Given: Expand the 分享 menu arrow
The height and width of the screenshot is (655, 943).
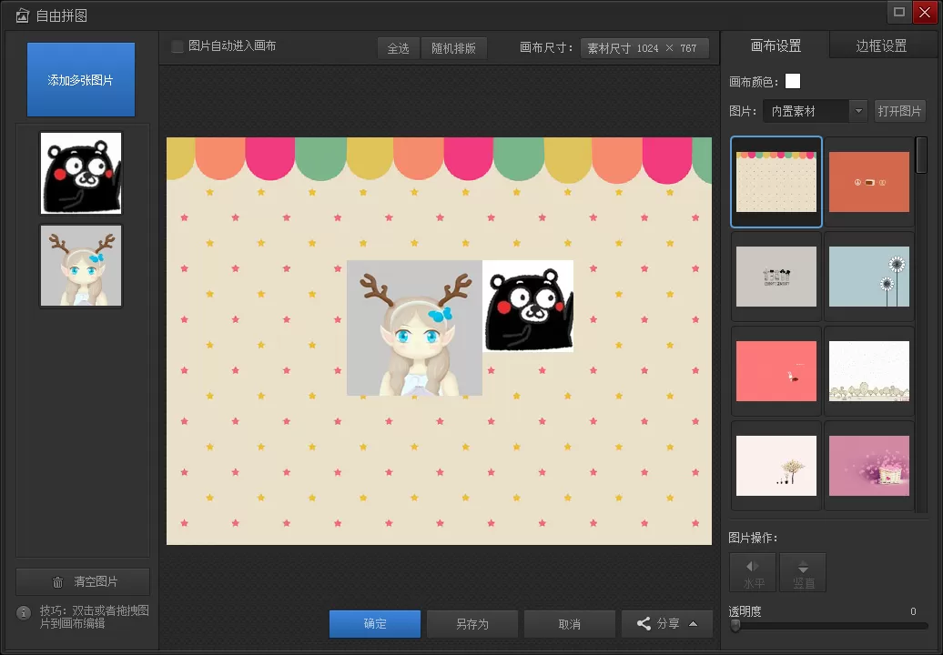Looking at the screenshot, I should 694,624.
